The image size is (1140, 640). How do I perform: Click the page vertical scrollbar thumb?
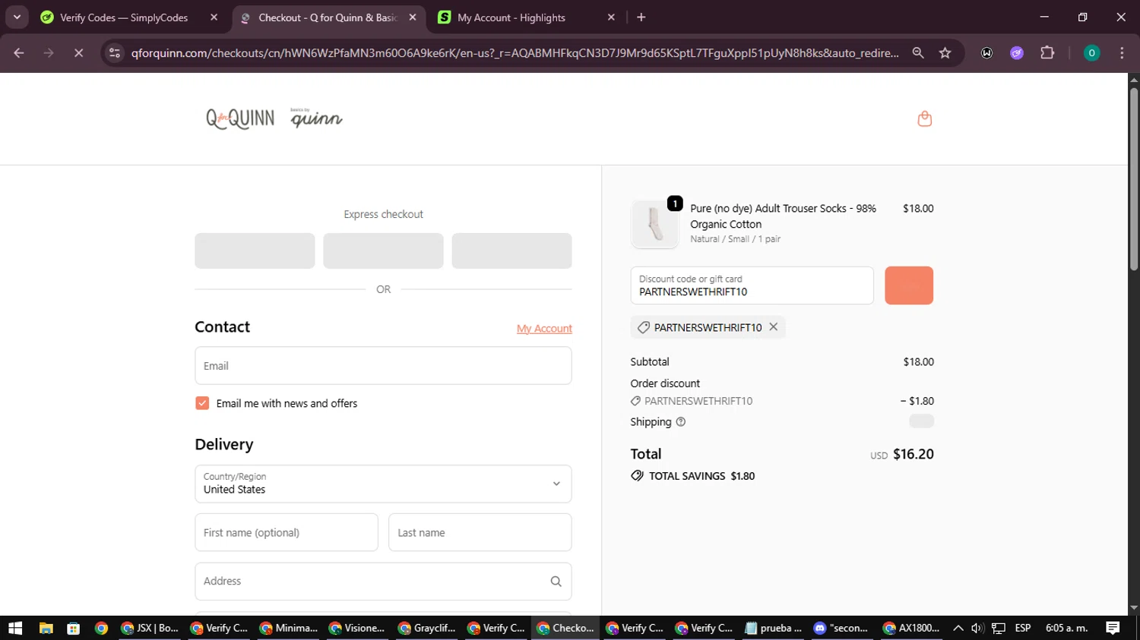(x=1134, y=179)
